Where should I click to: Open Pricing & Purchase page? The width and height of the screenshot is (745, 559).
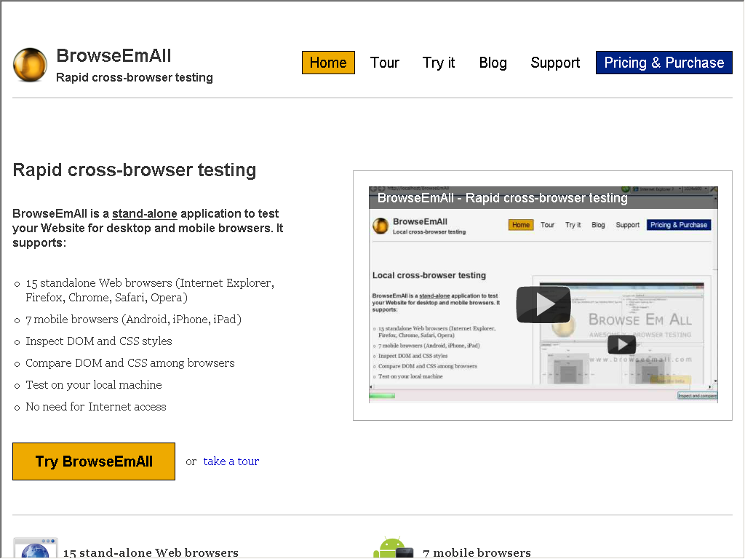coord(664,63)
